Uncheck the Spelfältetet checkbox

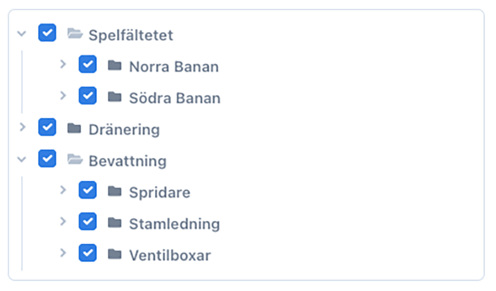(x=47, y=33)
